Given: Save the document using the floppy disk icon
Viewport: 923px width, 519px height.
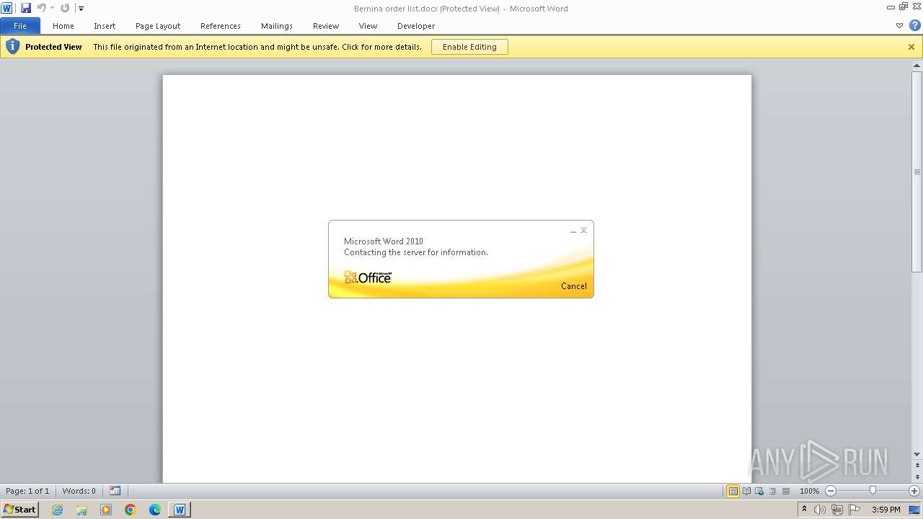Looking at the screenshot, I should [26, 8].
